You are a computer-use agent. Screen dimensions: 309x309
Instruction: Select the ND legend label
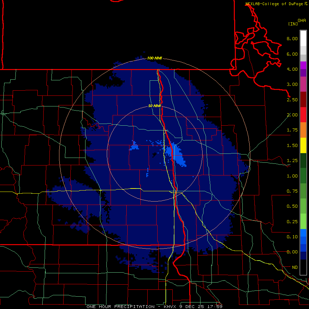coord(295,267)
